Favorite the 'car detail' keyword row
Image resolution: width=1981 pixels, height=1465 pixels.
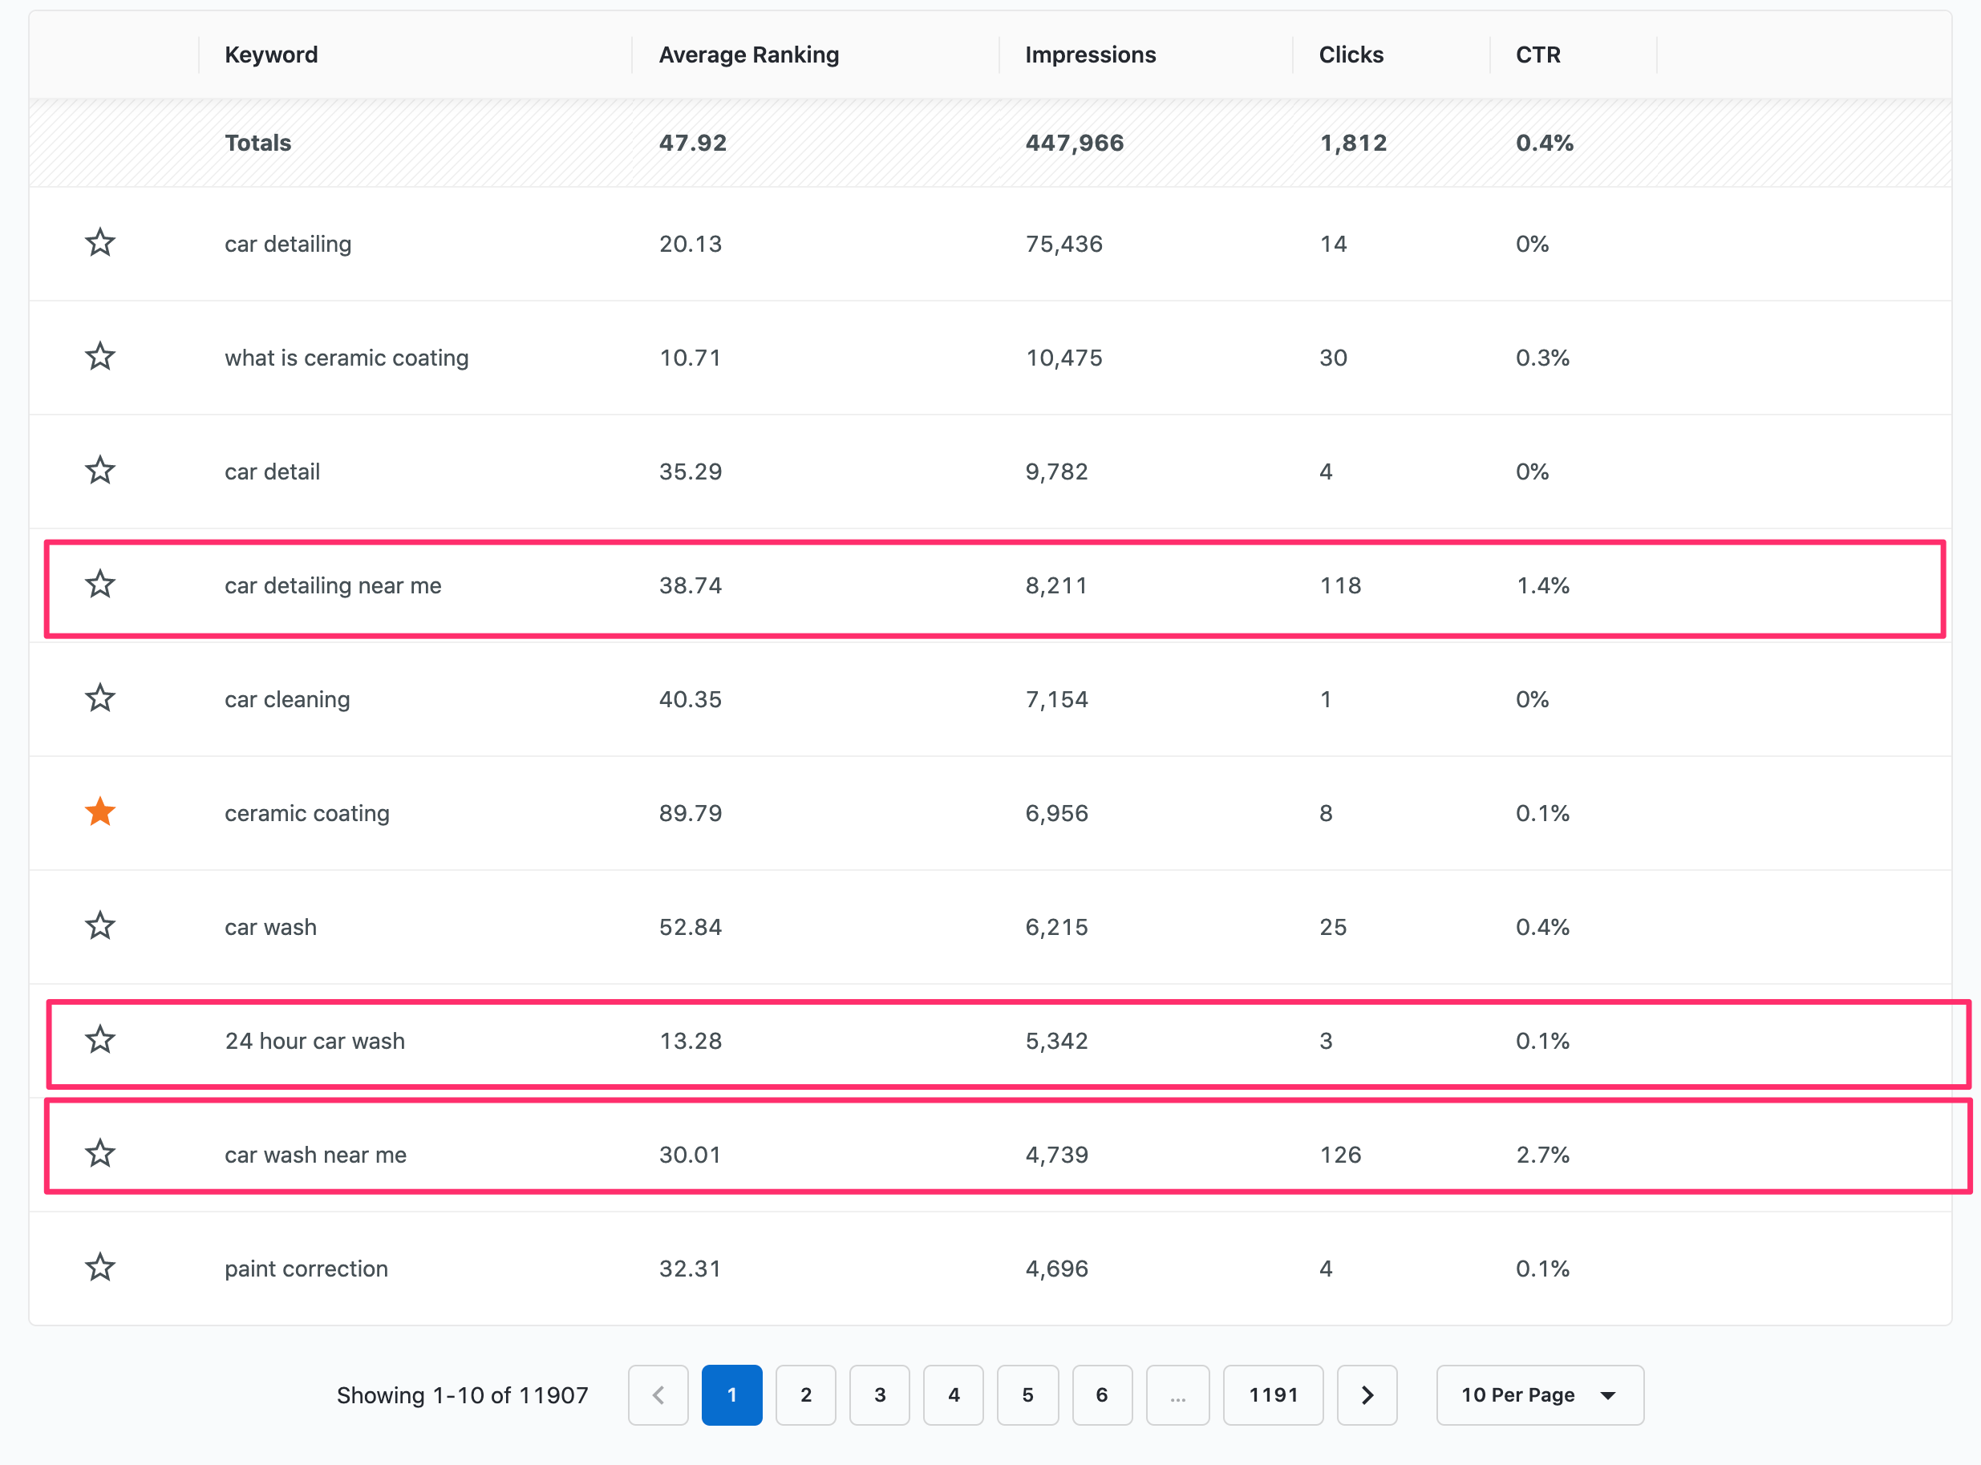pyautogui.click(x=100, y=470)
